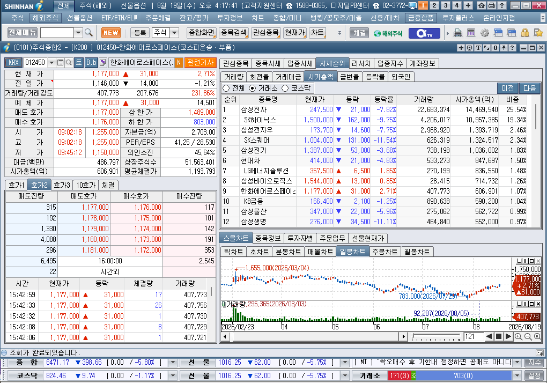The height and width of the screenshot is (383, 547).
Task: Switch to the 거래대금 ranking tab
Action: point(288,77)
